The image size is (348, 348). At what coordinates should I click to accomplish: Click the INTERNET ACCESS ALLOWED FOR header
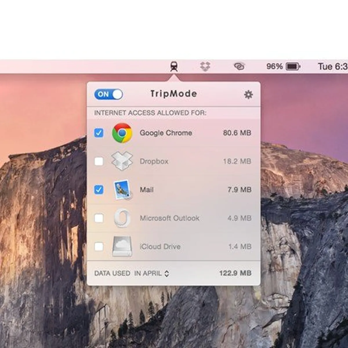[150, 113]
